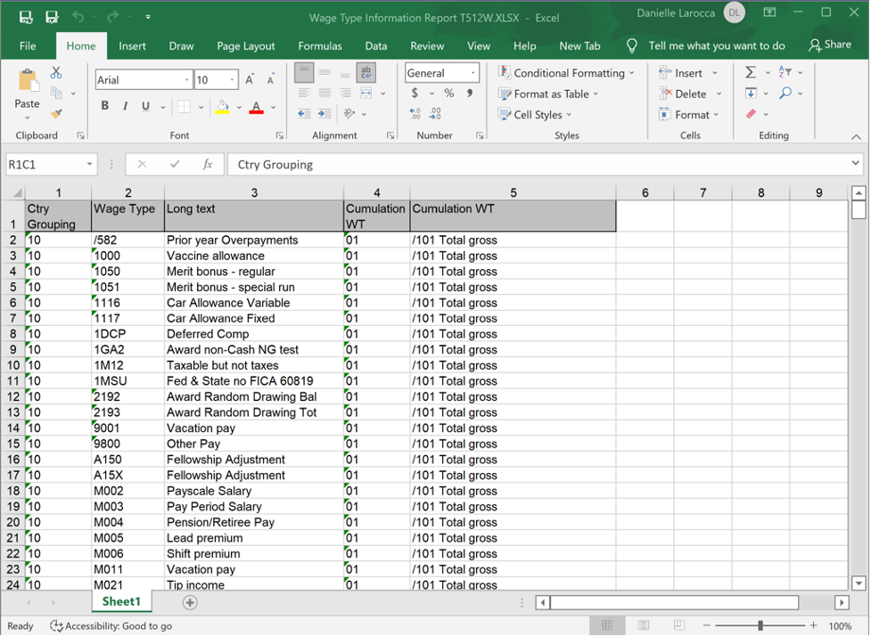Click the Name Box showing R1C1

[45, 164]
